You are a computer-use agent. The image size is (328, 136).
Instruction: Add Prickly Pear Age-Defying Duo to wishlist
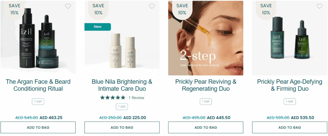[319, 6]
